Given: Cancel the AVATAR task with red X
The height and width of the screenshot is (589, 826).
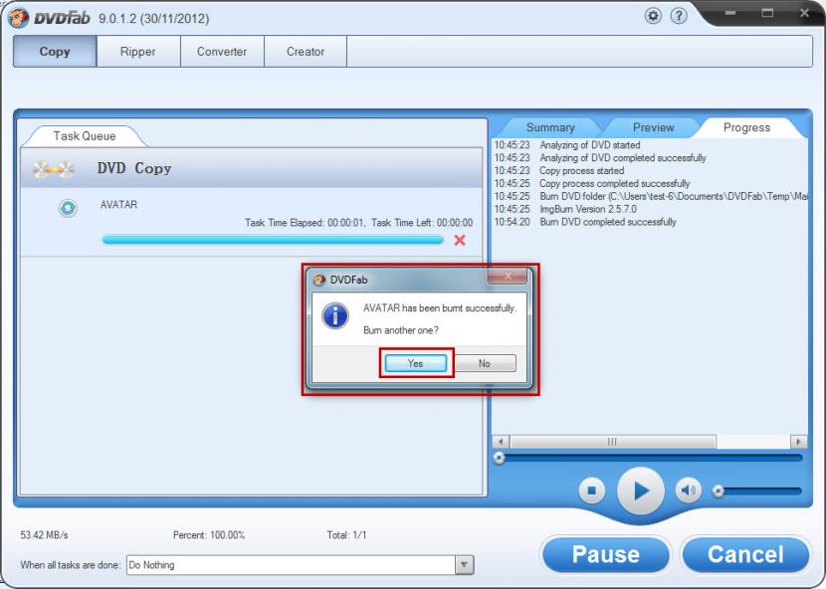Looking at the screenshot, I should (460, 240).
